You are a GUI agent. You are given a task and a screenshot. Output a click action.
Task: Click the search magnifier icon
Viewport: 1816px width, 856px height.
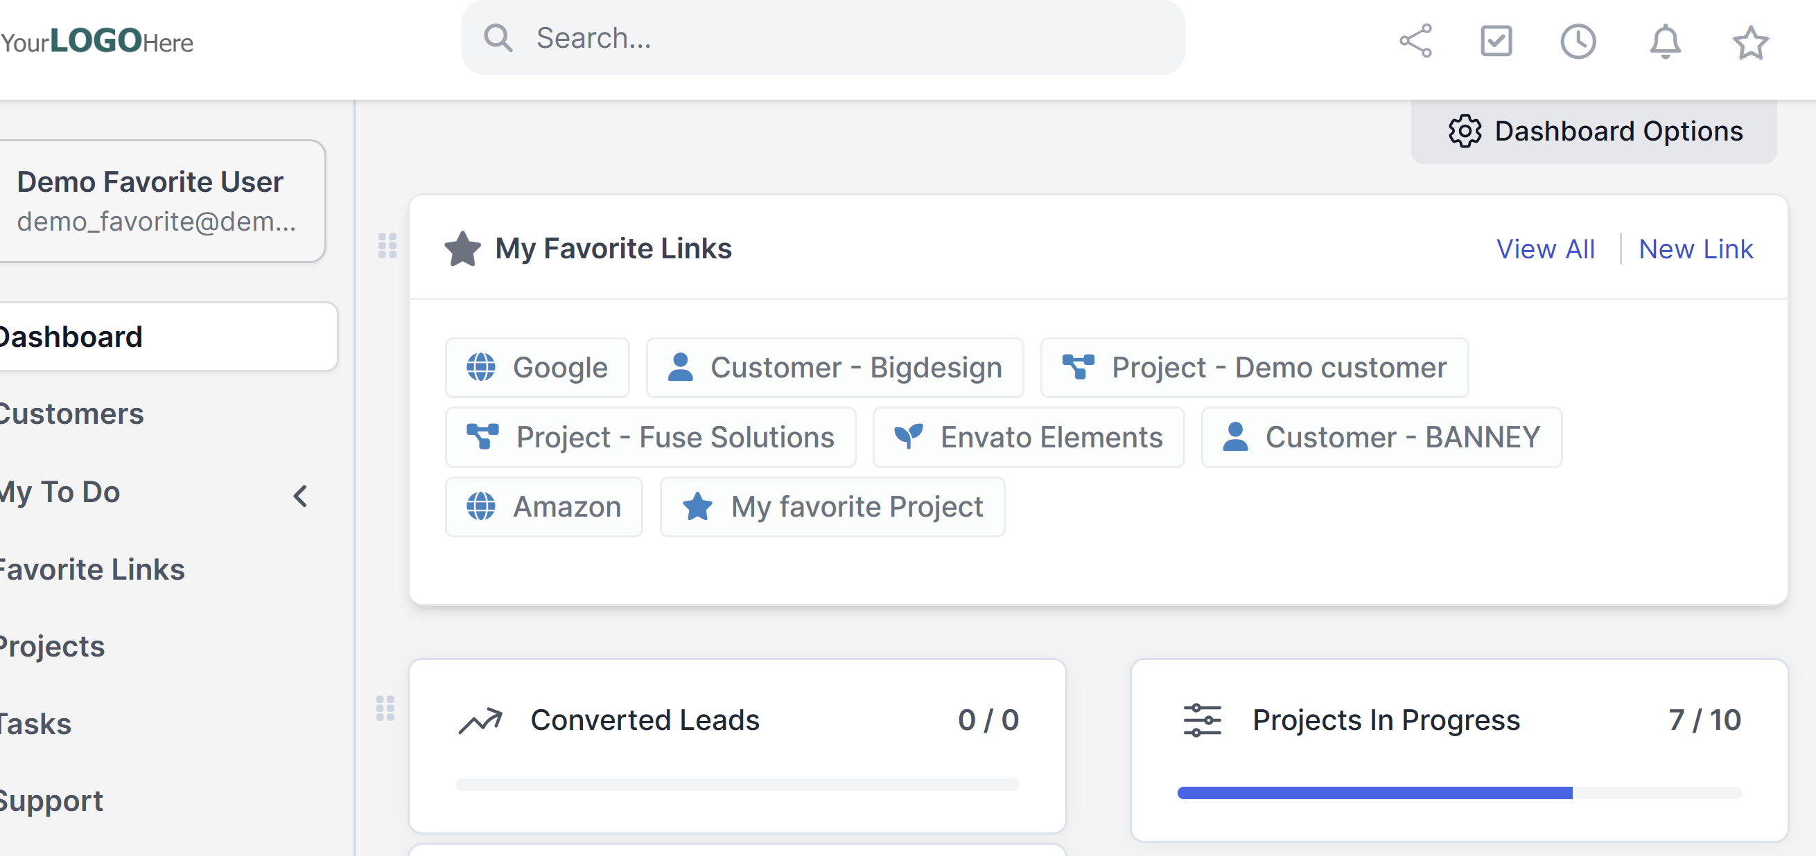(498, 38)
